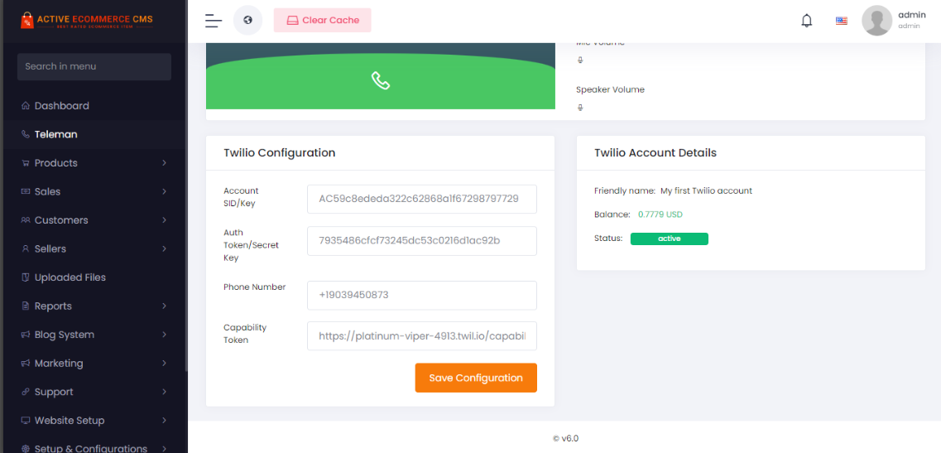Toggle the sidebar hamburger menu icon
Image resolution: width=941 pixels, height=453 pixels.
pos(213,21)
